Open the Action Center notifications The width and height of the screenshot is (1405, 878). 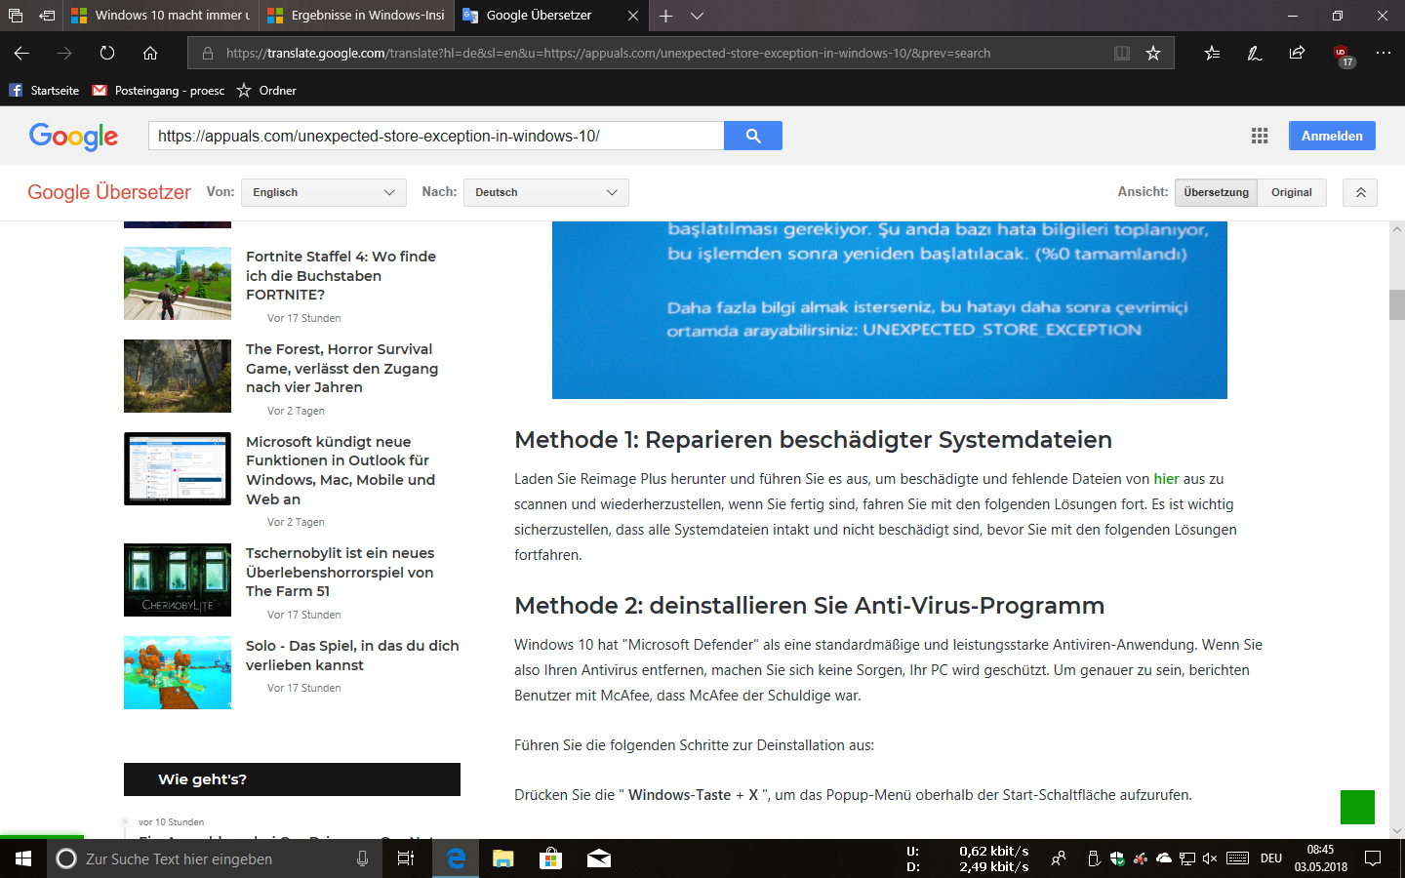[1373, 858]
